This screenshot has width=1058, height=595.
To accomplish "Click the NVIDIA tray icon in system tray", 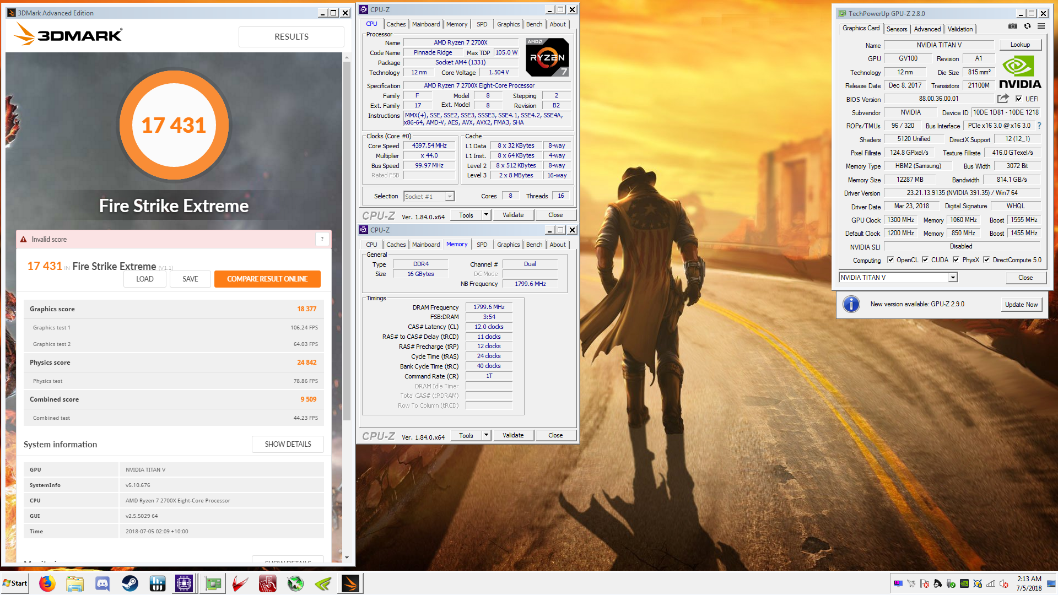I will tap(964, 583).
